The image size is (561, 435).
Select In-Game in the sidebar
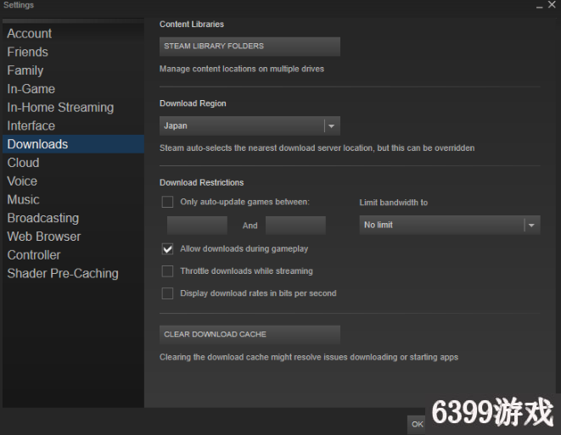point(73,89)
